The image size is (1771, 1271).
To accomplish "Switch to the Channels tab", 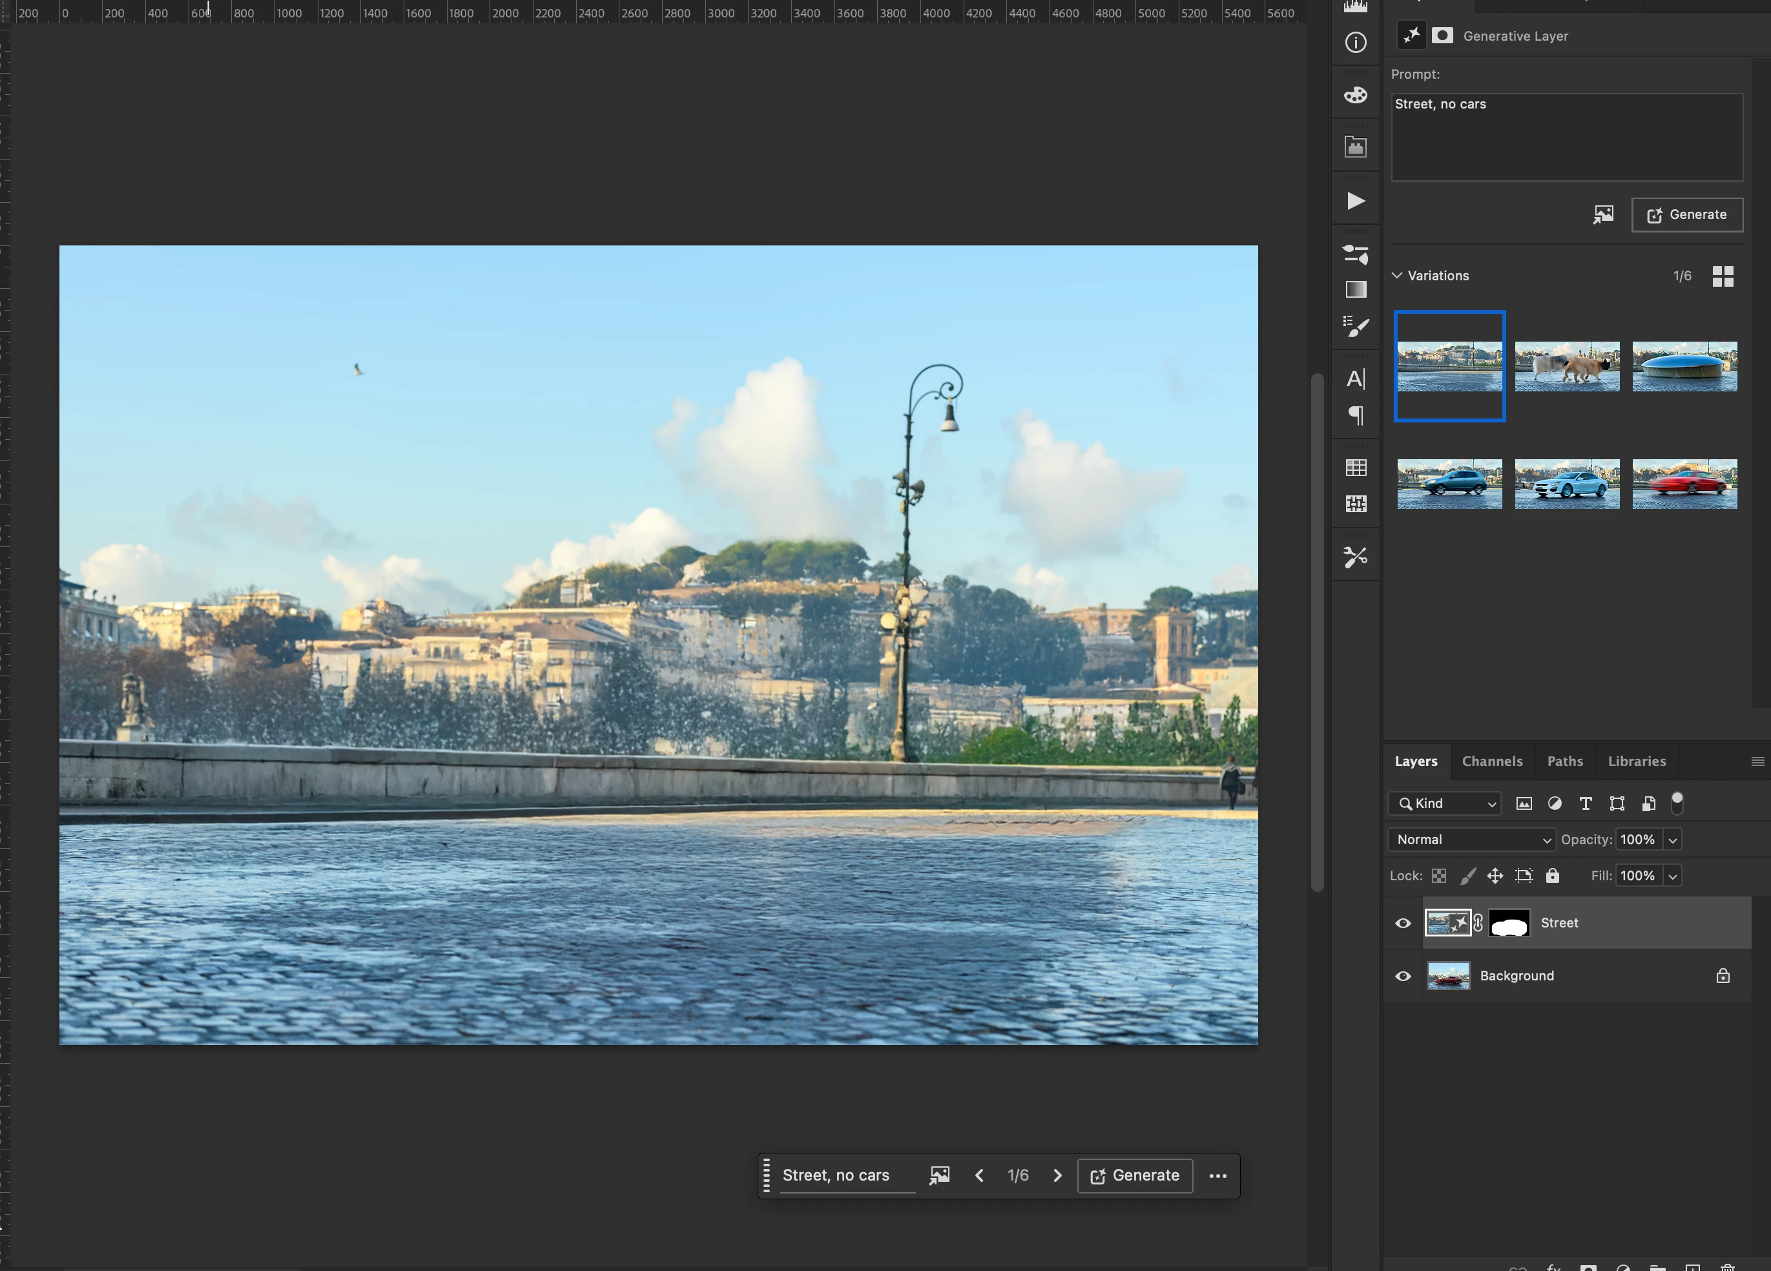I will click(1491, 761).
